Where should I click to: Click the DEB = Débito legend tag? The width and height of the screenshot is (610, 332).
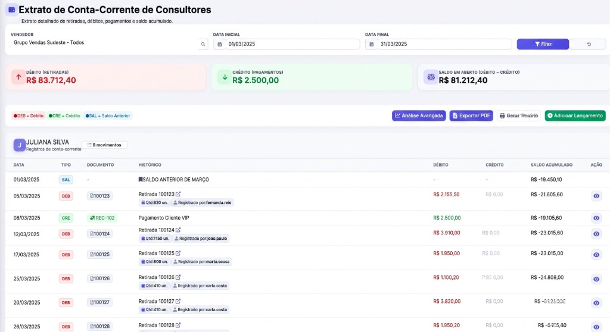click(x=29, y=116)
